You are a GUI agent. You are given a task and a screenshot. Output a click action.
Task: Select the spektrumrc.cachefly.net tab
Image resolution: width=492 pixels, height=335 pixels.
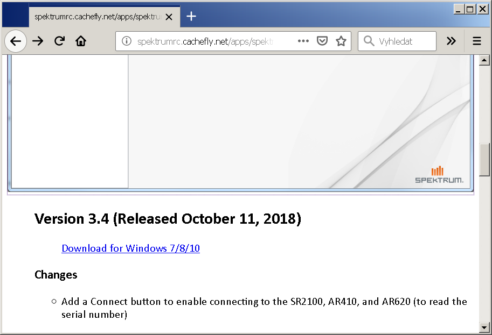tap(97, 17)
